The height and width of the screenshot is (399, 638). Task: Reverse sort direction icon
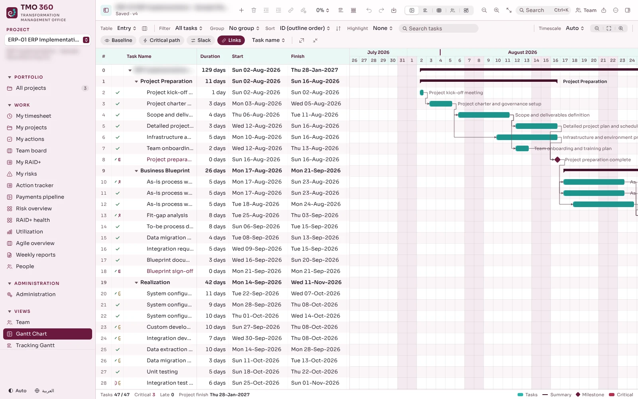click(339, 28)
